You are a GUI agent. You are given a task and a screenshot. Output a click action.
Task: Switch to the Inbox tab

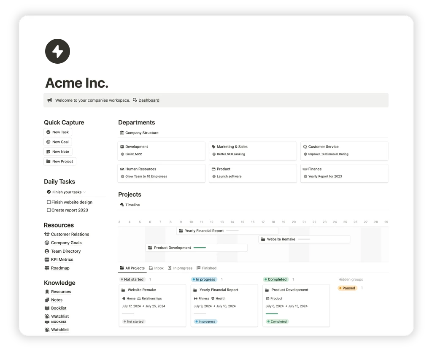click(x=156, y=268)
